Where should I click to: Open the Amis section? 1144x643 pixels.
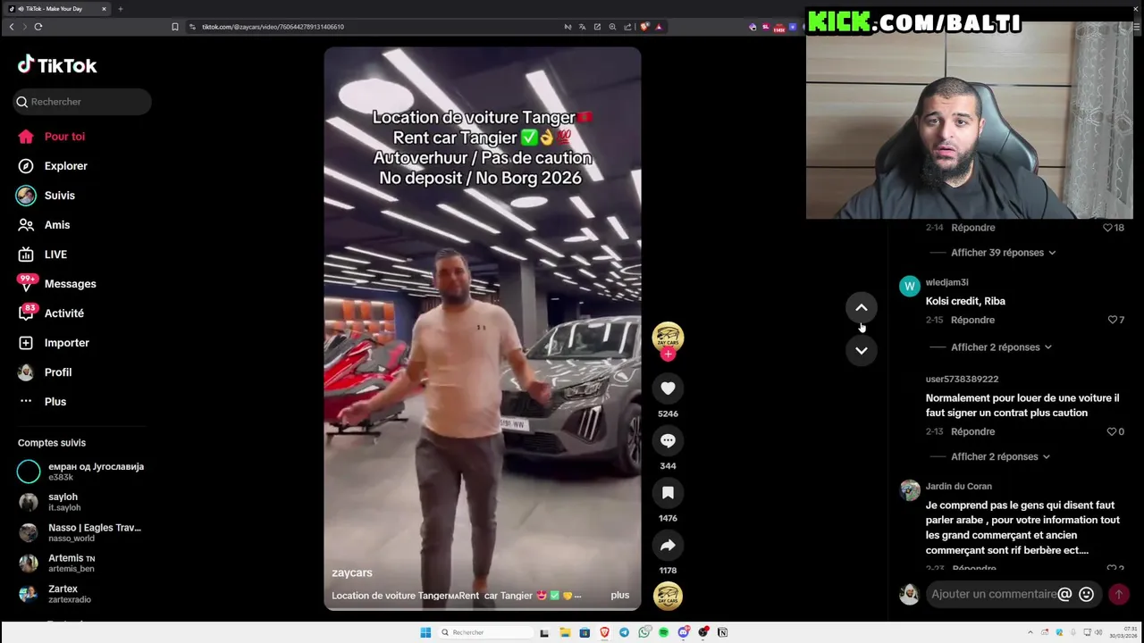[x=44, y=225]
